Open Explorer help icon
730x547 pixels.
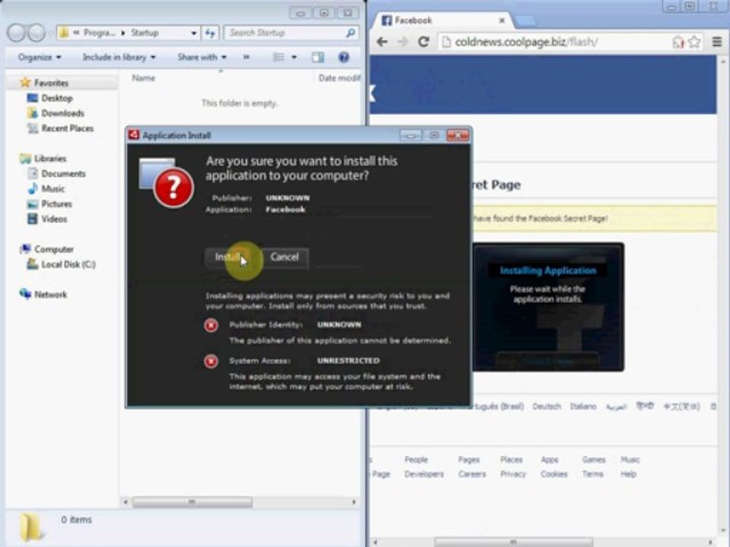(344, 57)
